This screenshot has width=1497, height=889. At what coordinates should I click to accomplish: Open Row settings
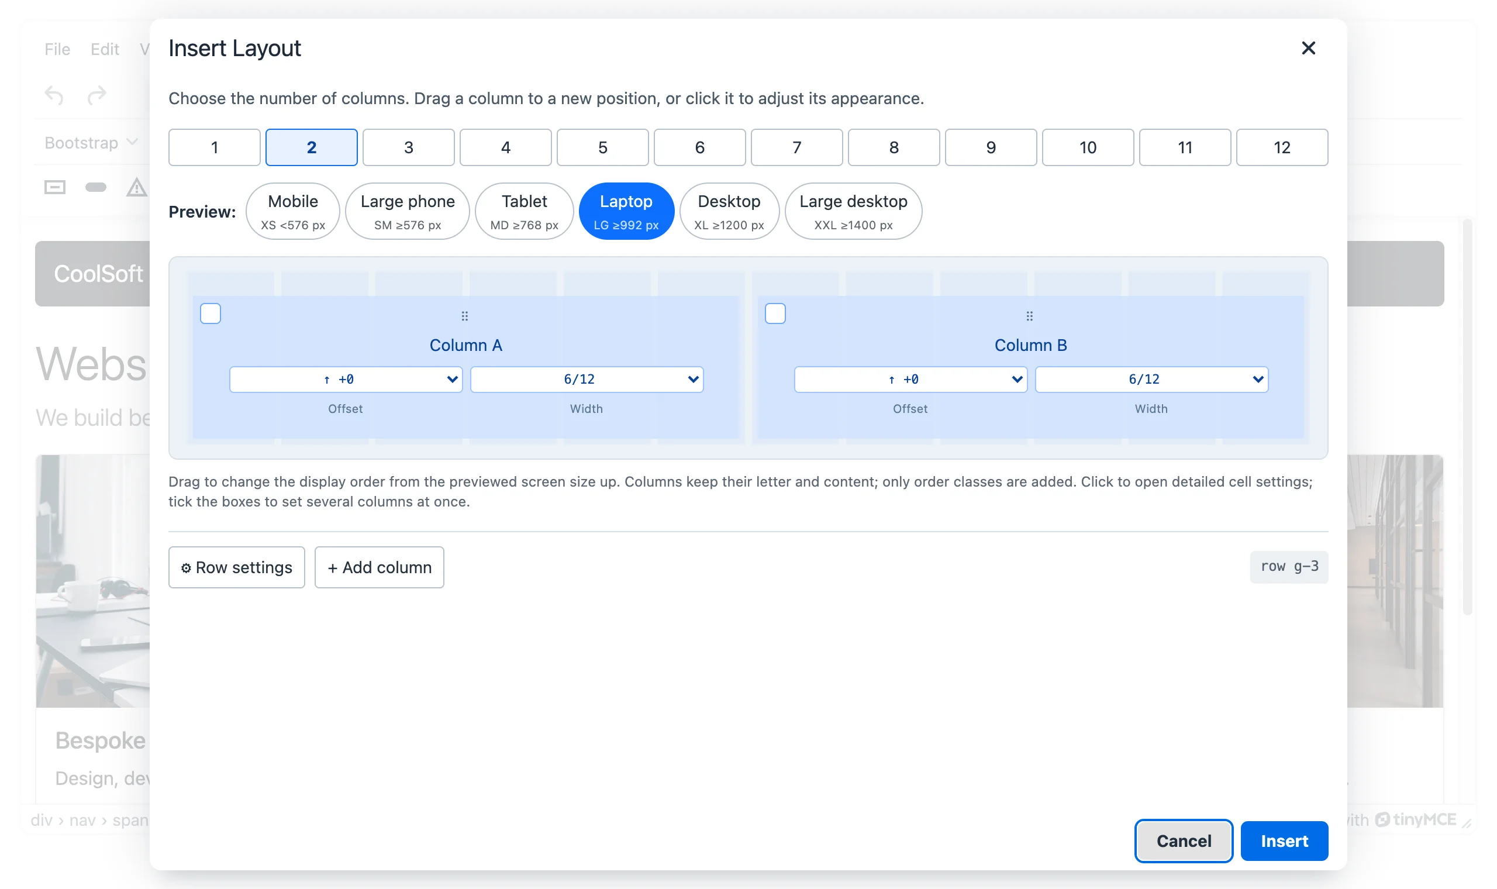click(236, 567)
